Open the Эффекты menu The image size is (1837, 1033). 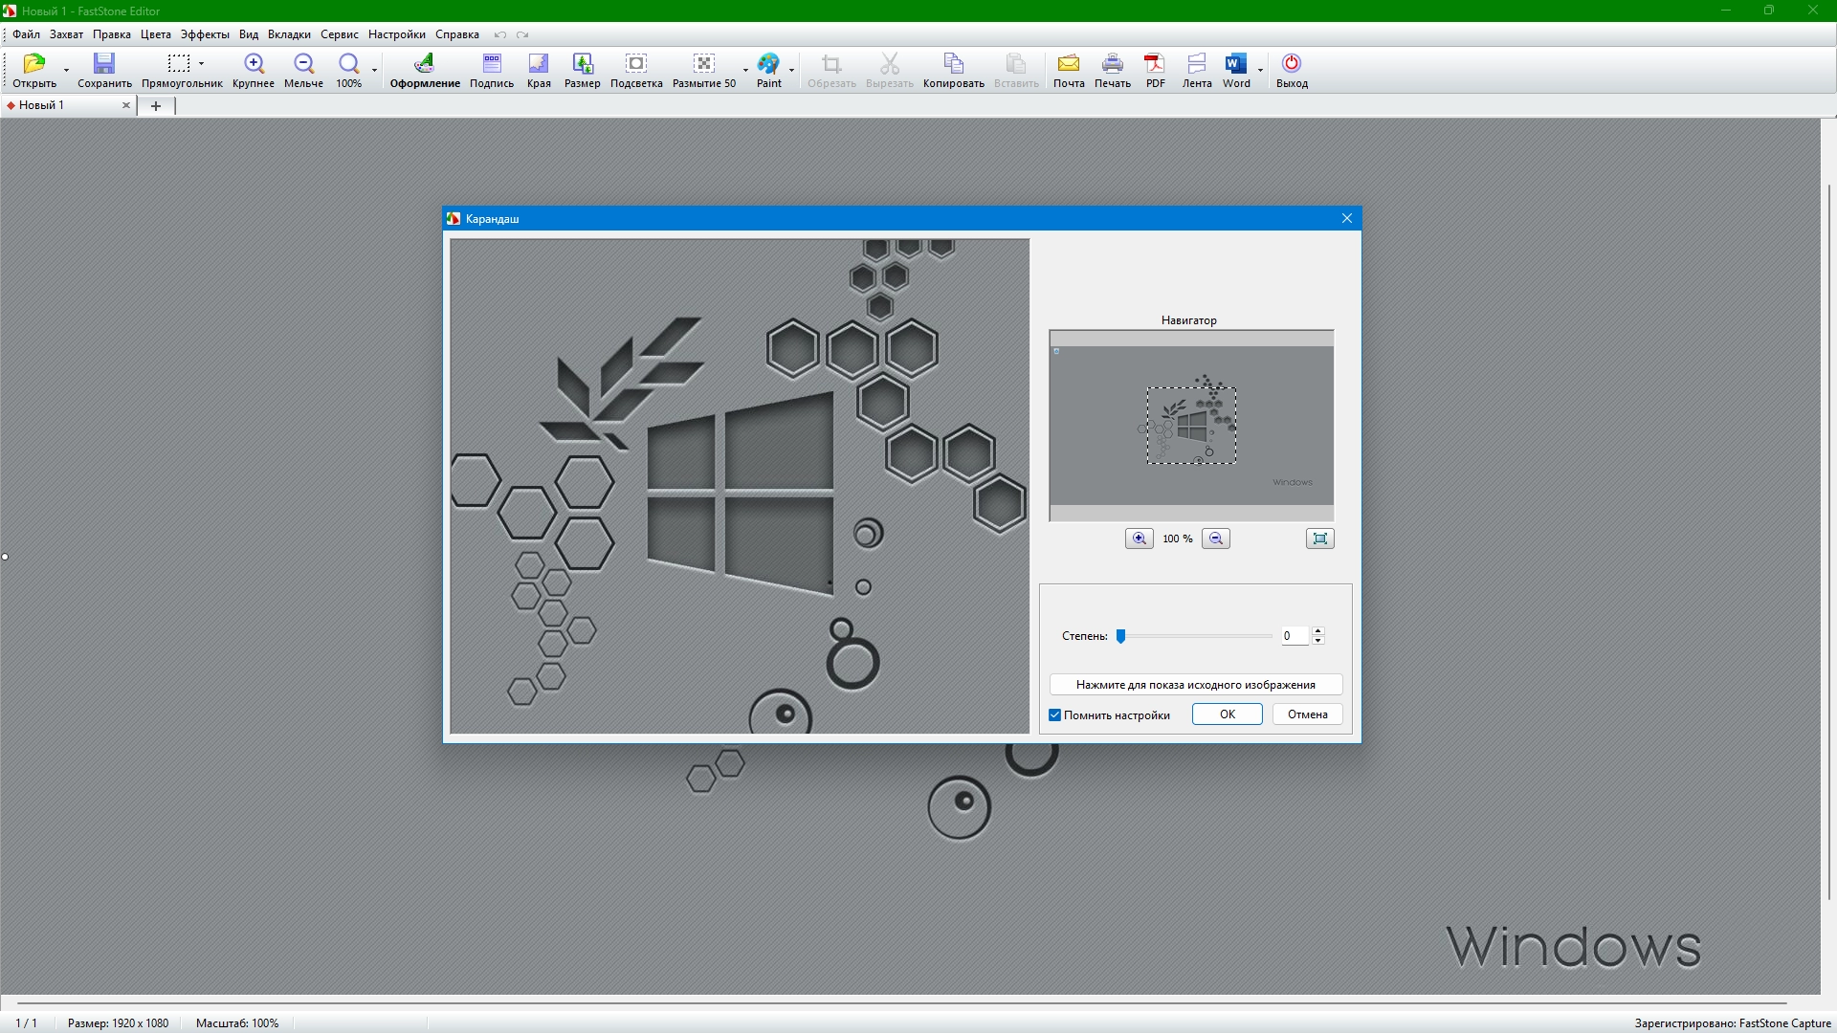click(x=205, y=34)
